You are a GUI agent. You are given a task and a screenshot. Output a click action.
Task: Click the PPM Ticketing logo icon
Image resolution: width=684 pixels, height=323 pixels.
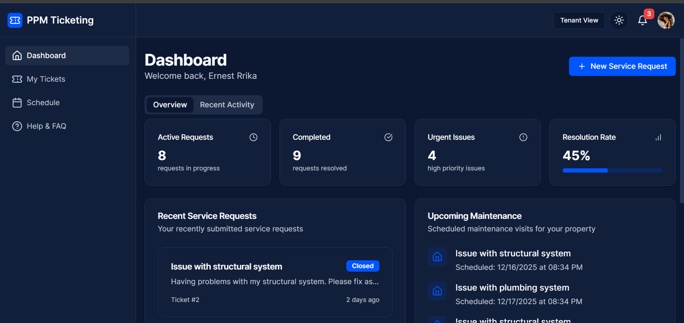[15, 20]
